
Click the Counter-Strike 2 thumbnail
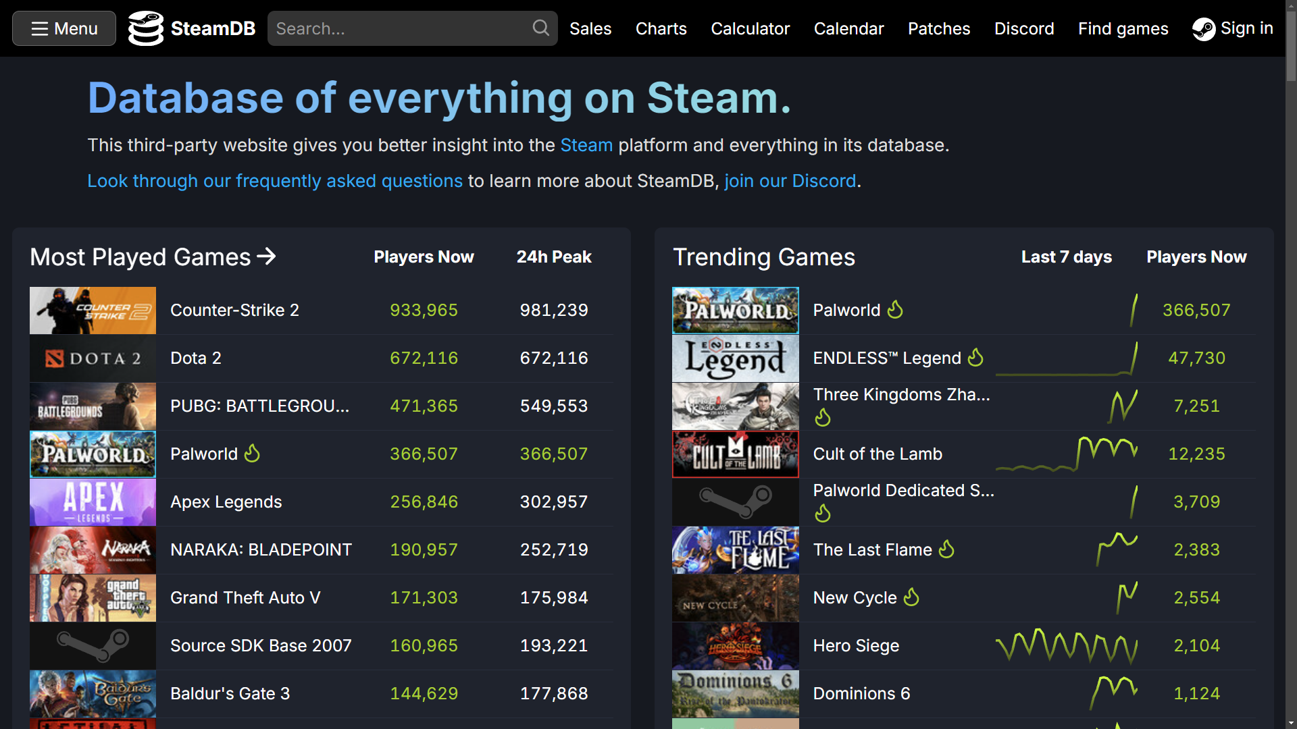pyautogui.click(x=93, y=310)
